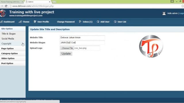
Task: Click the site logo in header
Action: [x=3, y=13]
